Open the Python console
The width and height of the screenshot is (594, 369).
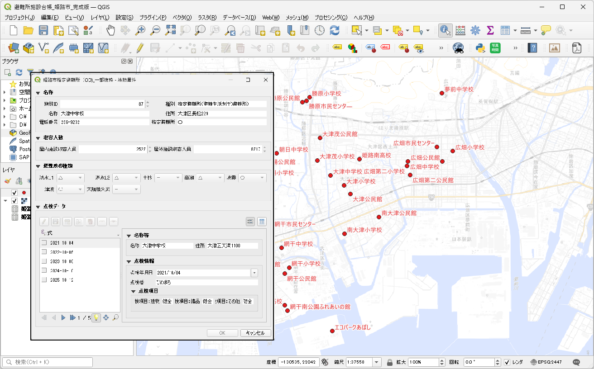point(480,47)
